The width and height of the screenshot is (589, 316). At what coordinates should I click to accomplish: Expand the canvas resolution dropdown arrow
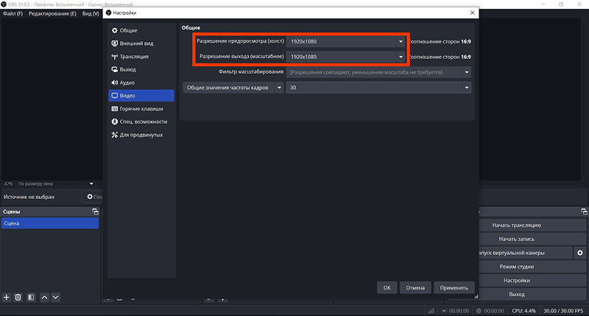[401, 41]
